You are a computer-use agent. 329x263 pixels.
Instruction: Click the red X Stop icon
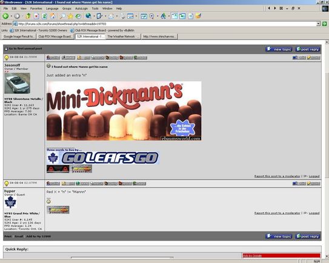tap(36, 16)
